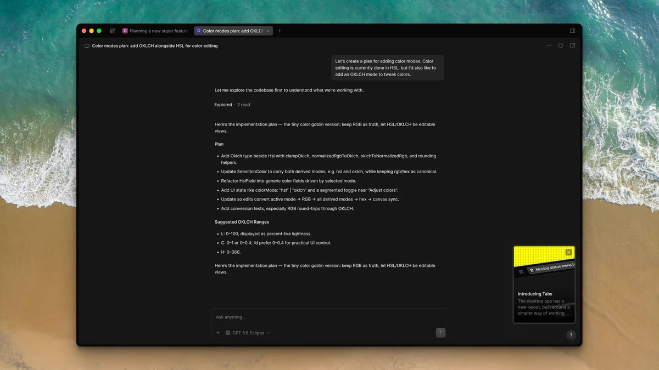The height and width of the screenshot is (370, 659).
Task: Open the GPT 5.6 Eclipse model dropdown
Action: point(248,333)
